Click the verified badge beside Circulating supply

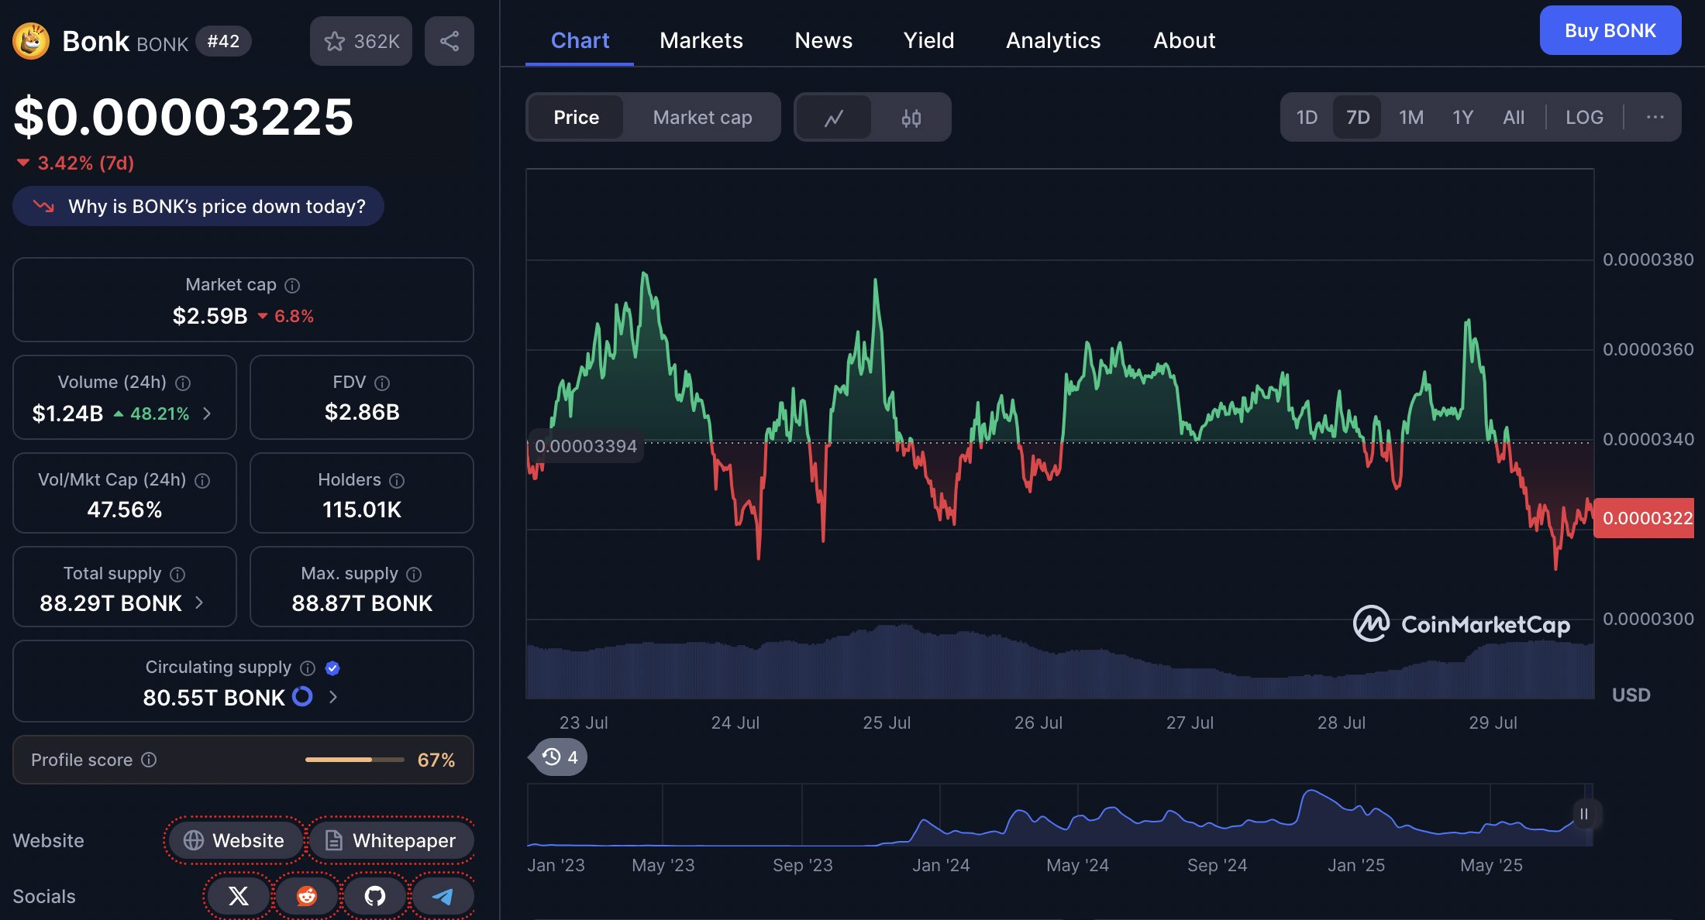[332, 668]
